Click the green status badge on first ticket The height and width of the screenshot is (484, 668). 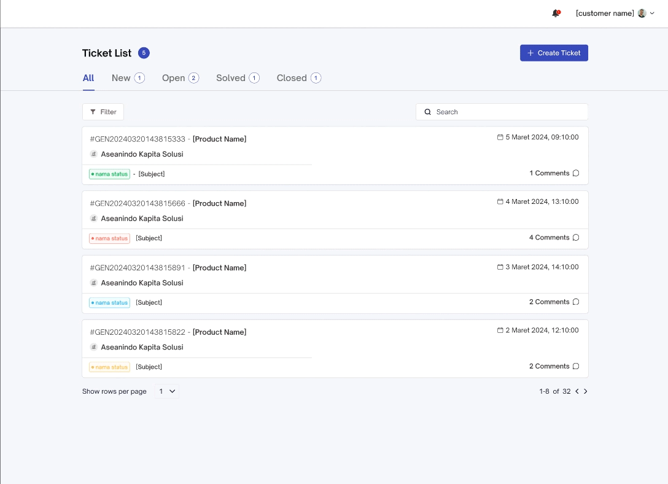pyautogui.click(x=109, y=174)
